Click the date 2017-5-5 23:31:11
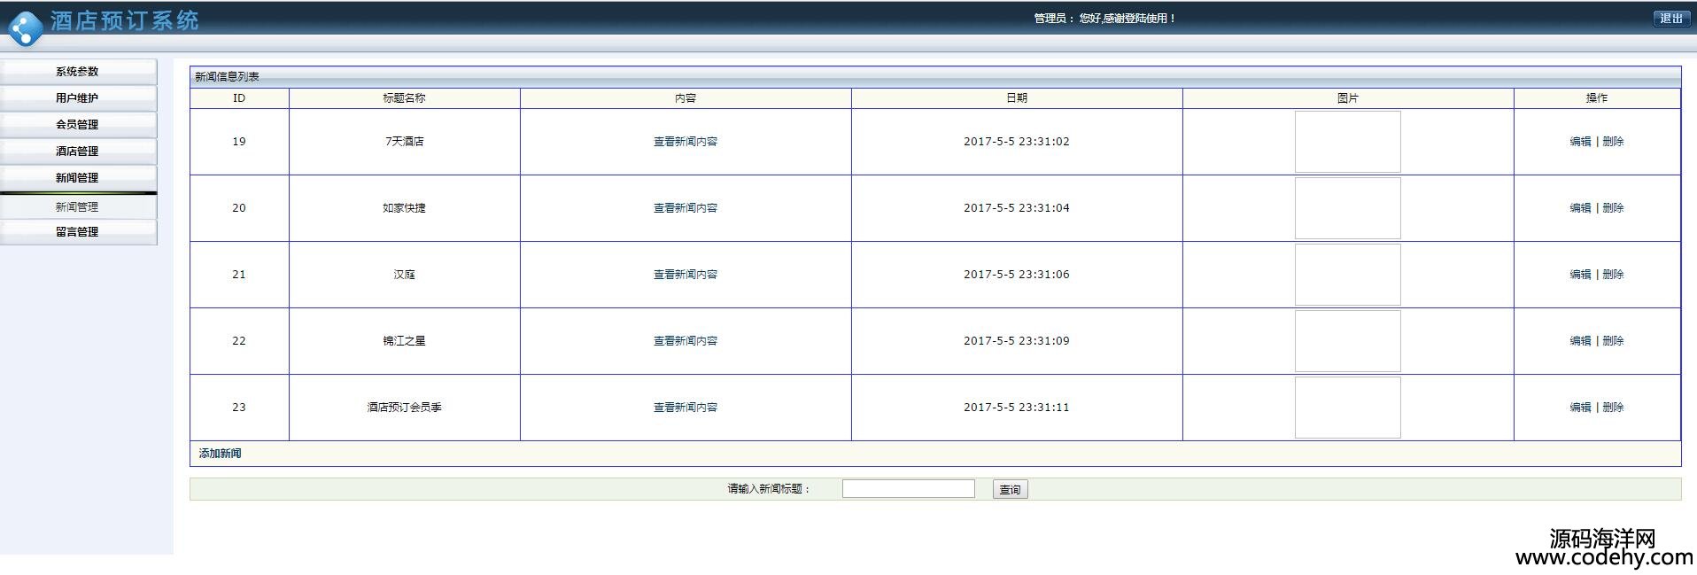This screenshot has height=575, width=1697. 1017,408
